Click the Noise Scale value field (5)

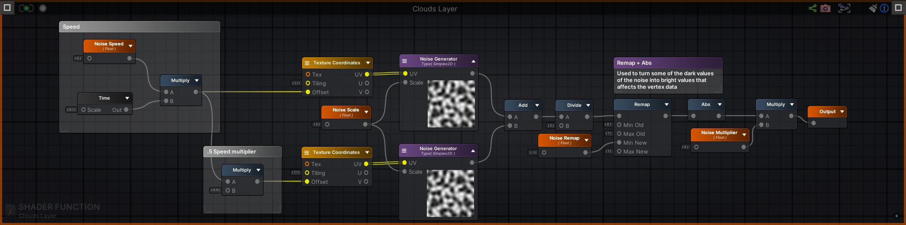pos(316,124)
